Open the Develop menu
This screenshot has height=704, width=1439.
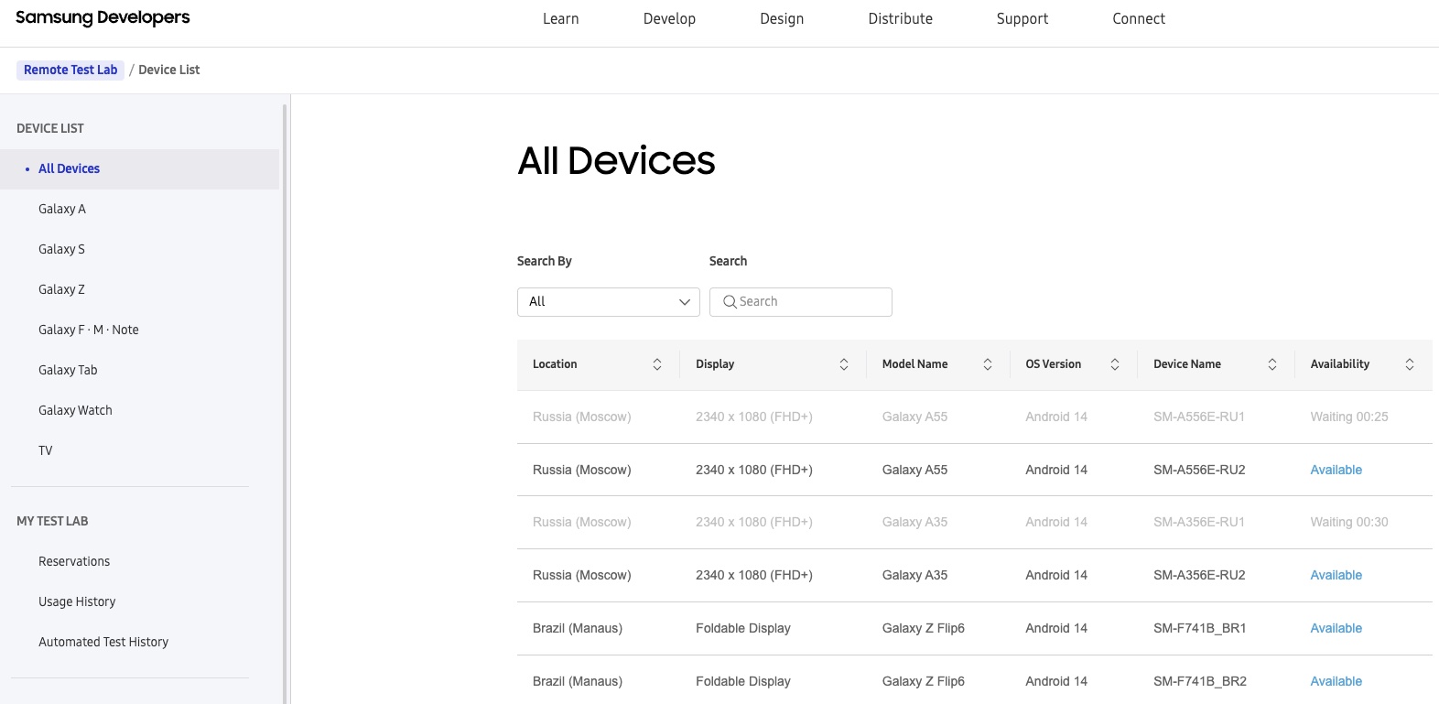click(x=669, y=19)
